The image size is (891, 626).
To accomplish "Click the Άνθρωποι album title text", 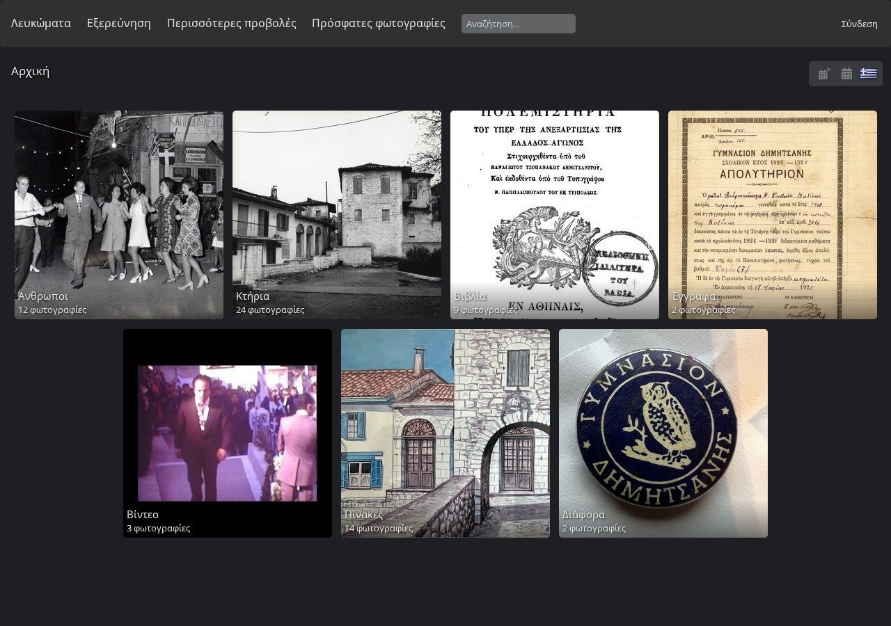I will (x=43, y=296).
